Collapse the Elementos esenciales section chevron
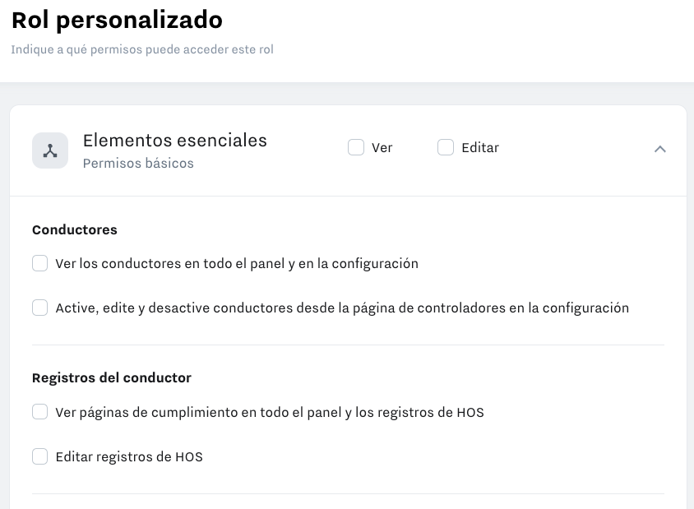 [x=659, y=149]
